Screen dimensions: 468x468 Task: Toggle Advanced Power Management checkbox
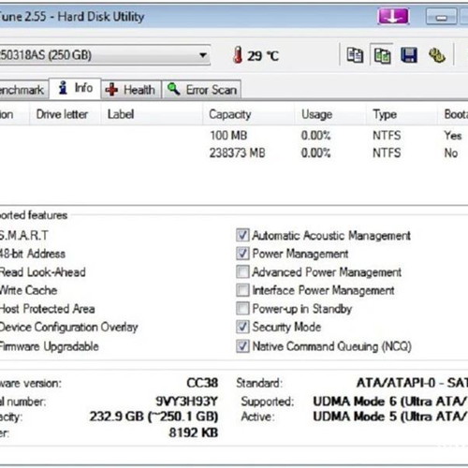[242, 271]
